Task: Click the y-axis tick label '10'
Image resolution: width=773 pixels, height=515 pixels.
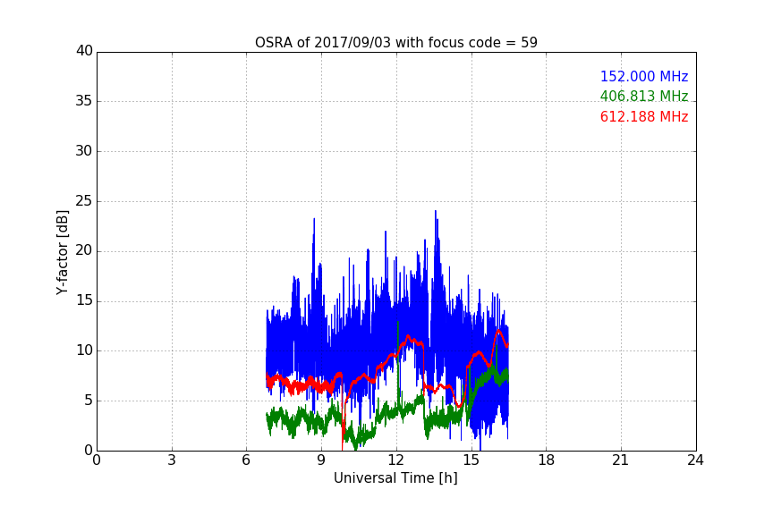Action: click(84, 350)
